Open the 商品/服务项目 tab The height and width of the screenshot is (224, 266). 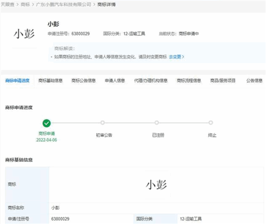pos(223,81)
